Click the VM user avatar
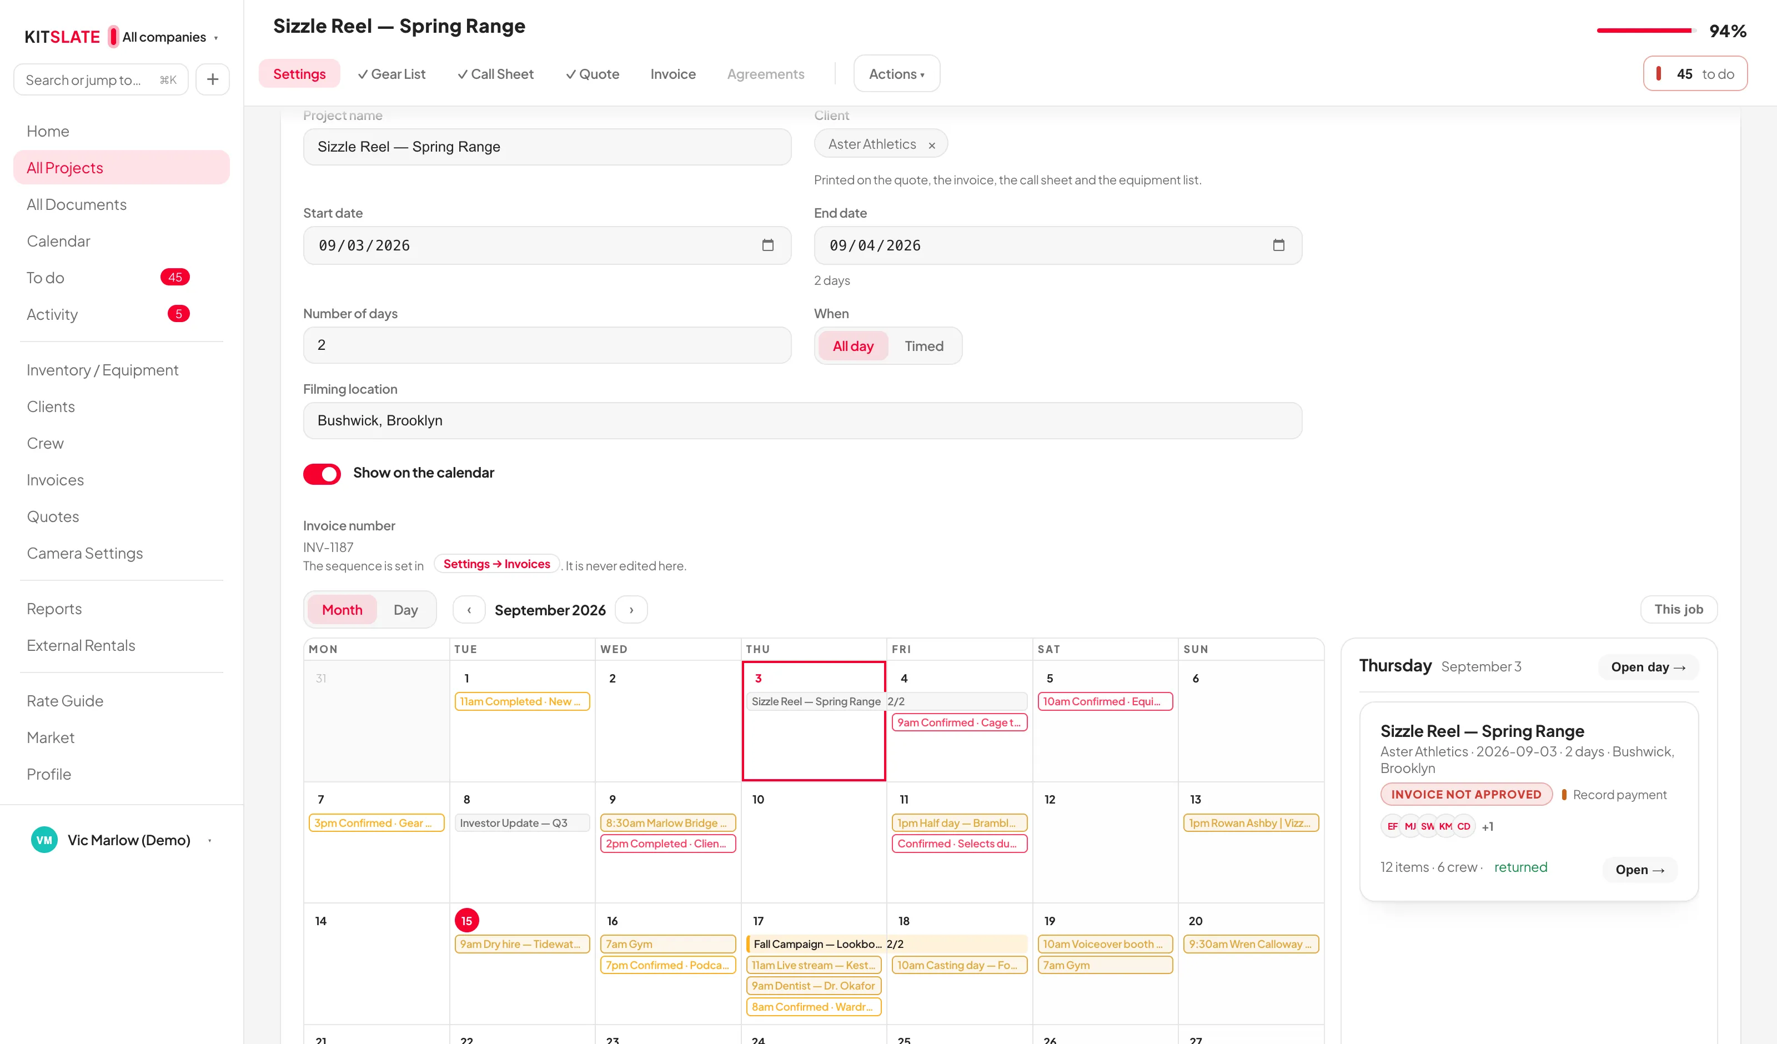Screen dimensions: 1777x1044 coord(44,840)
